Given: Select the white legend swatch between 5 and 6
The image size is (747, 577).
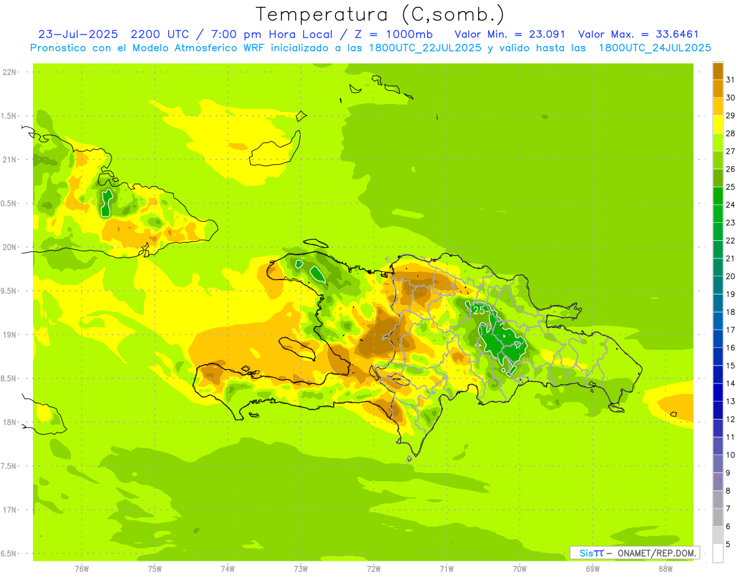Looking at the screenshot, I should coord(718,535).
